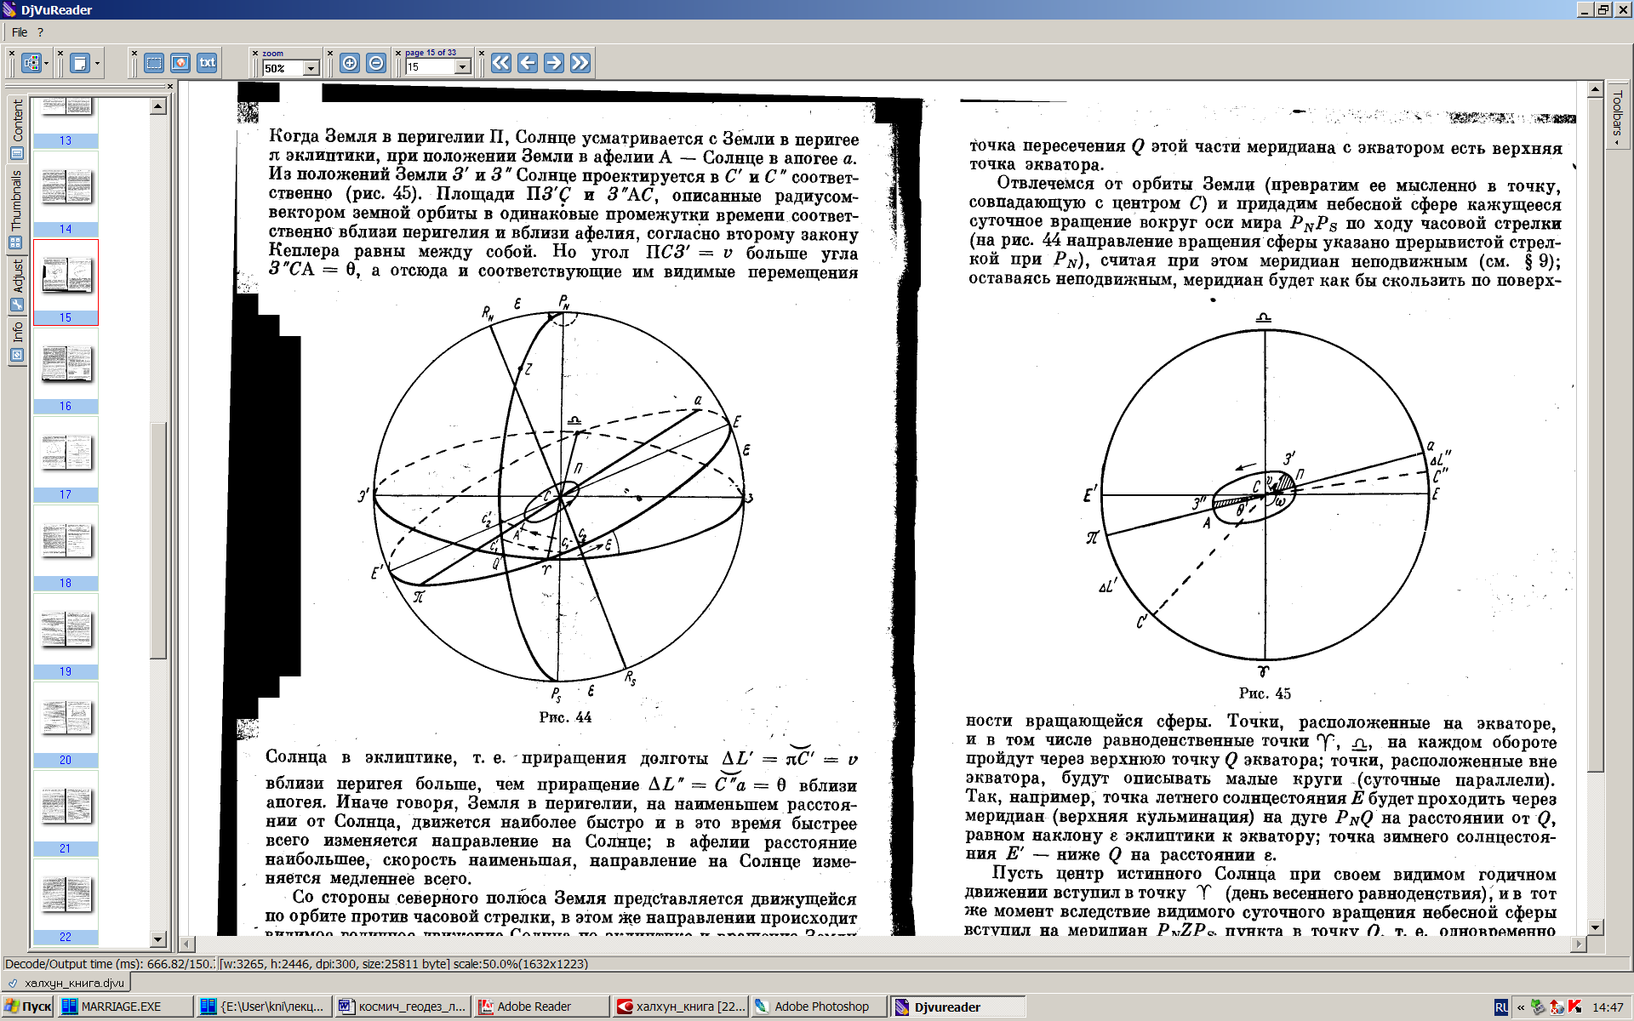1634x1021 pixels.
Task: Open the zoom percentage dropdown
Action: (x=311, y=68)
